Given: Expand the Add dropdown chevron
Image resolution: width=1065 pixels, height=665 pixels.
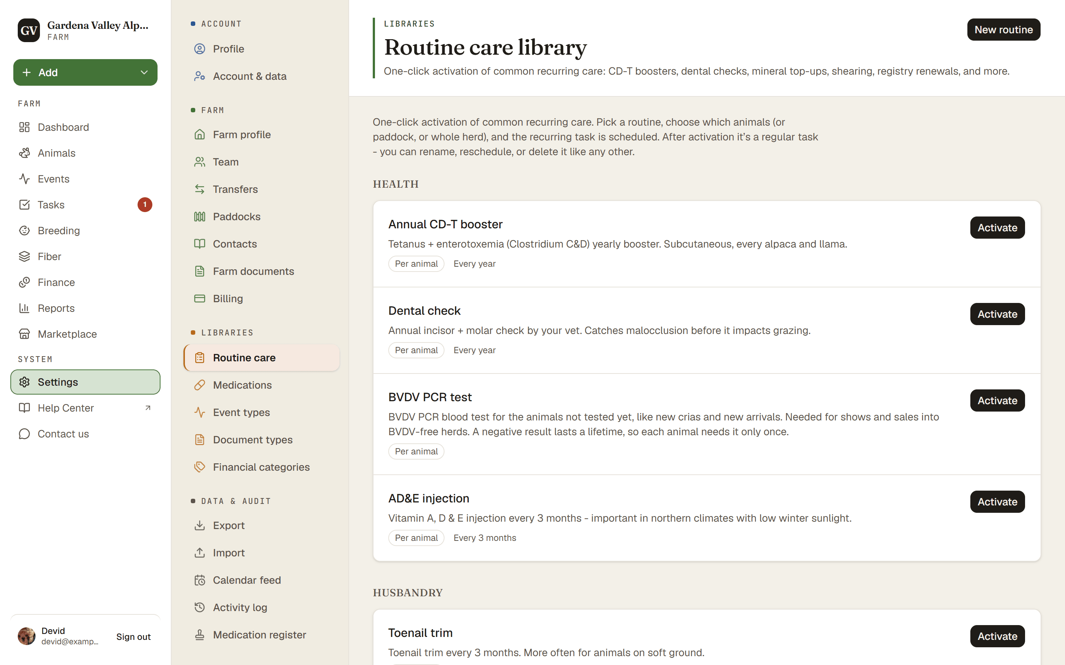Looking at the screenshot, I should tap(144, 72).
